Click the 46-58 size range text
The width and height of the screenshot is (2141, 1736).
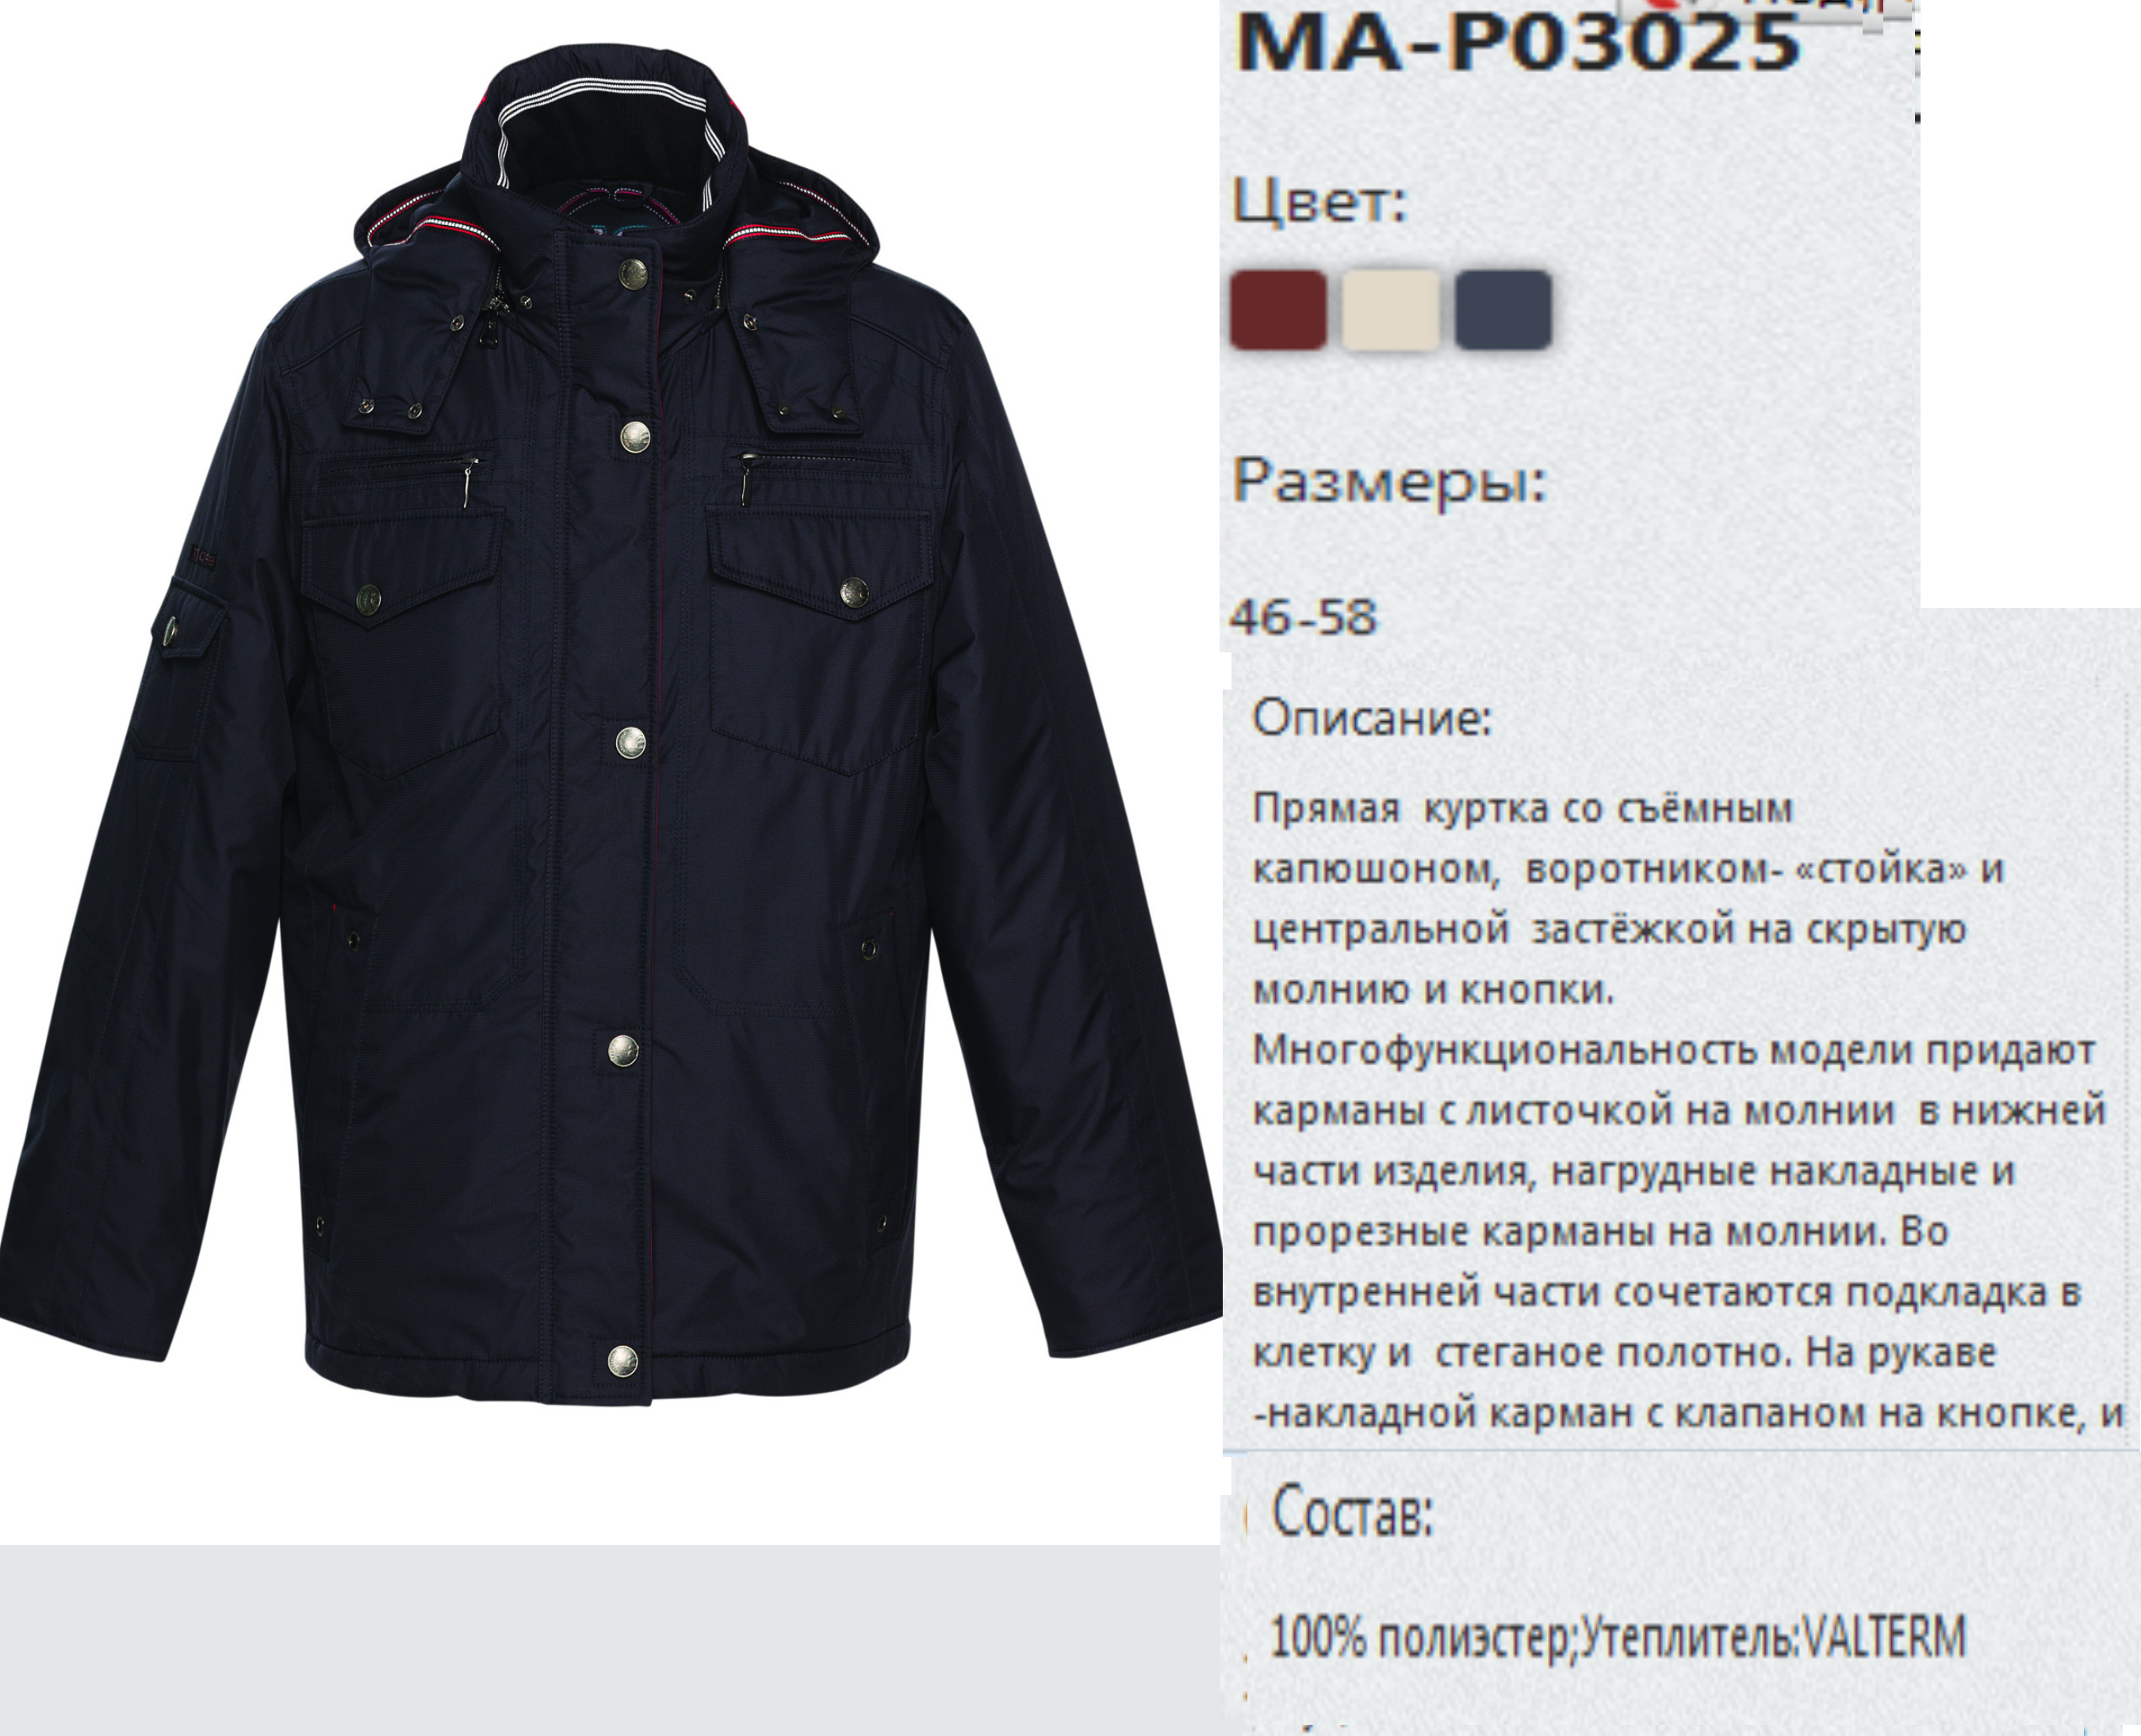tap(1304, 617)
